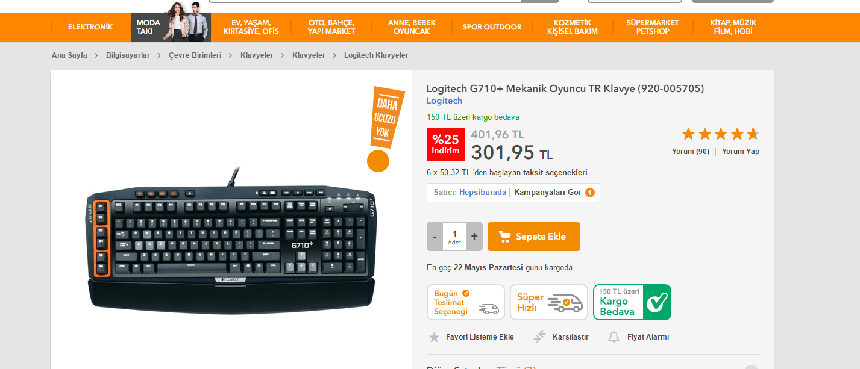Open the KOZMETİK KİŞİSEL BAKIM menu

573,27
